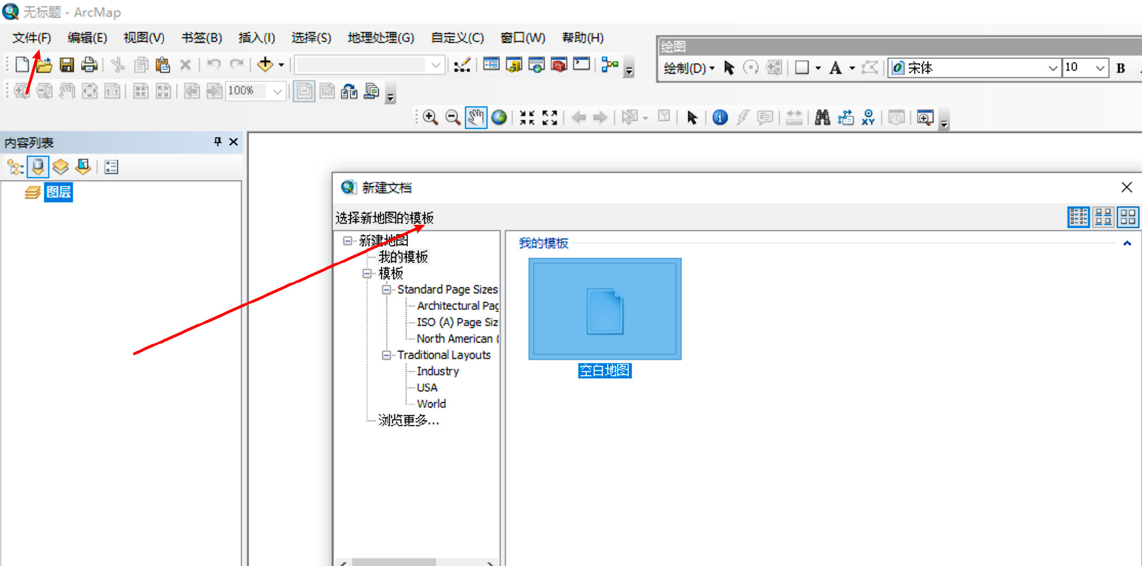Screen dimensions: 1142x566
Task: Select the Pan hand tool
Action: pos(476,117)
